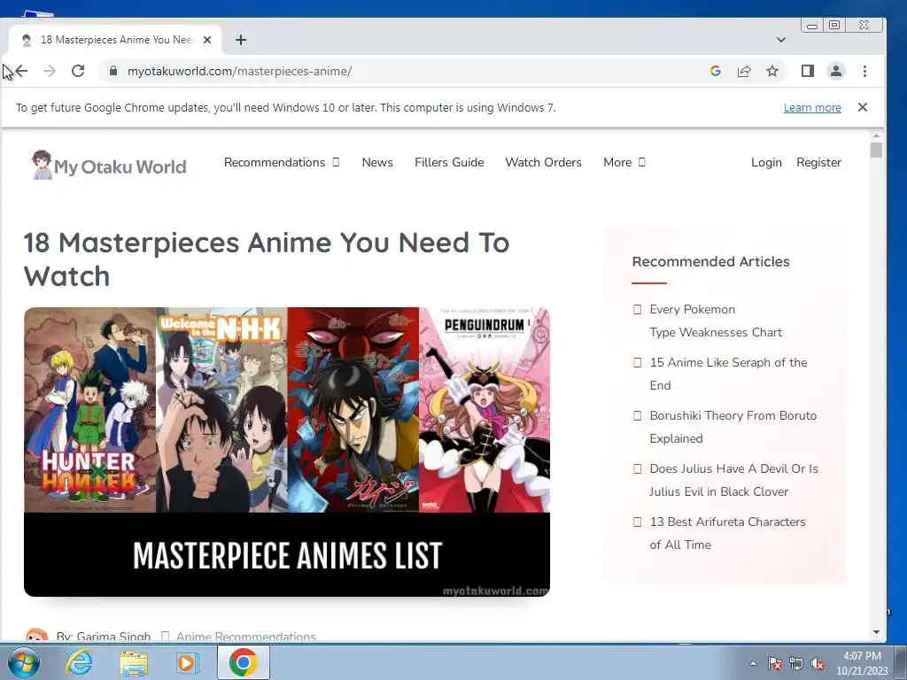Click the page scrollbar down arrow

point(876,632)
